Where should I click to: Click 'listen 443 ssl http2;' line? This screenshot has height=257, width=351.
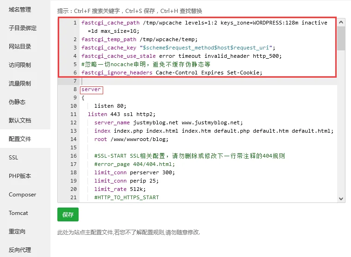pos(122,114)
